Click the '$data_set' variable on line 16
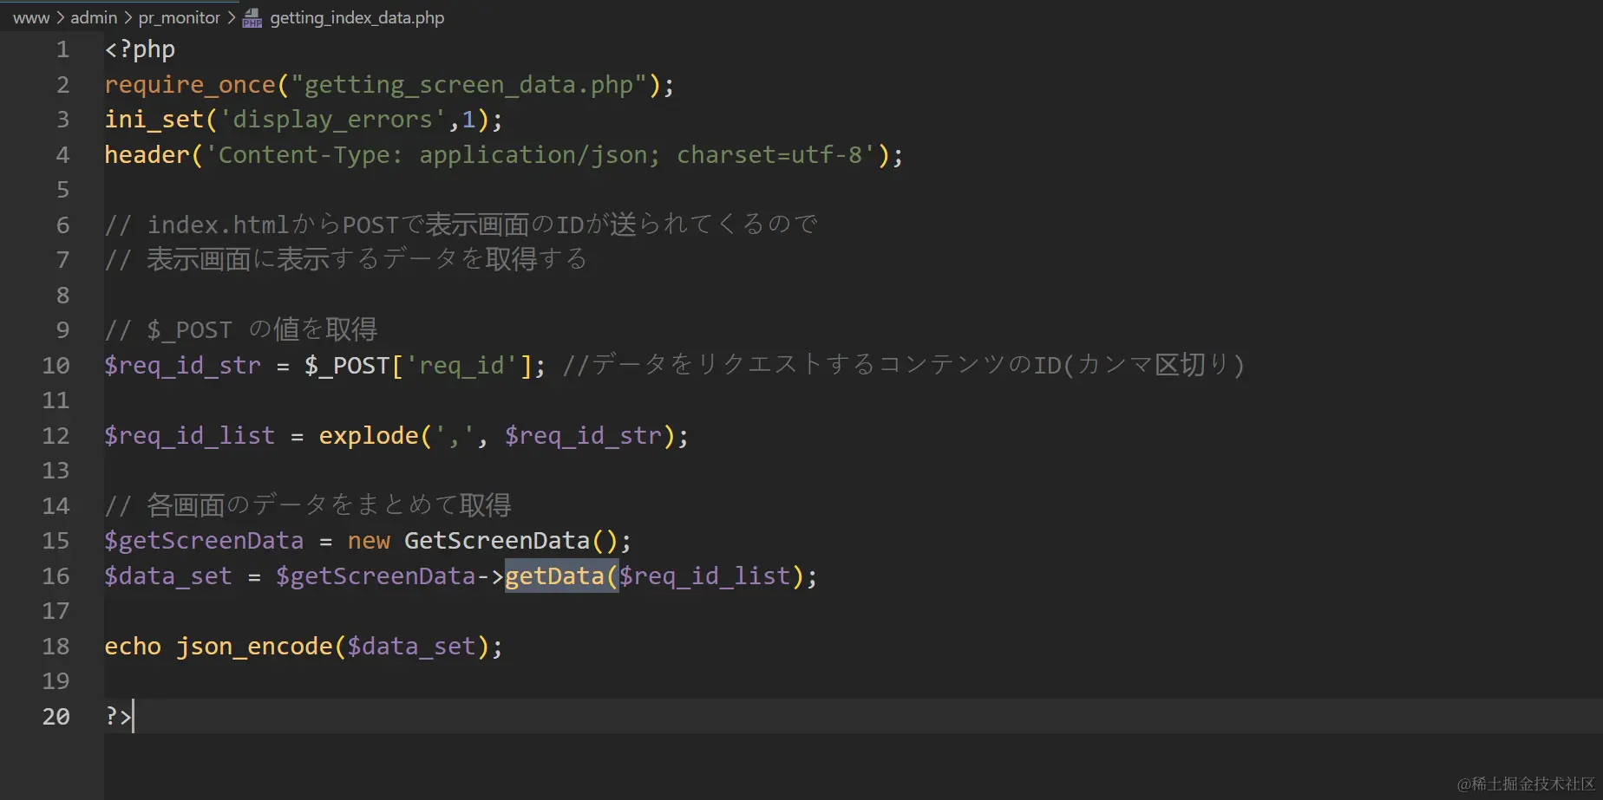The height and width of the screenshot is (800, 1603). (168, 576)
